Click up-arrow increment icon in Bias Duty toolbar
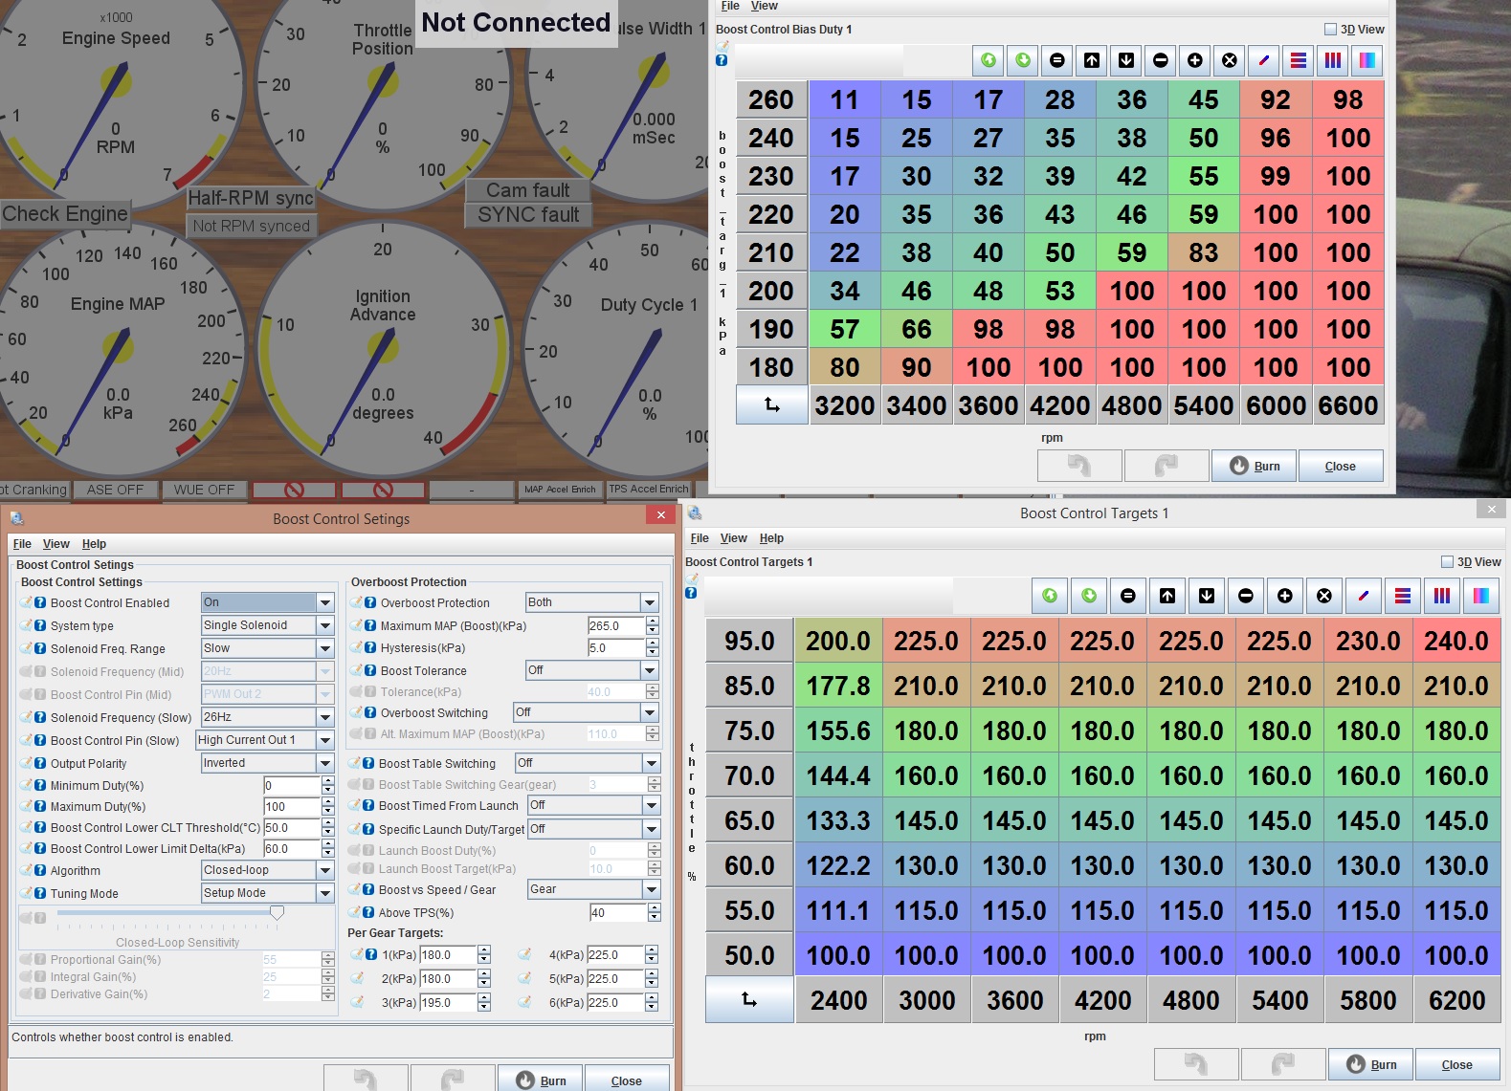This screenshot has height=1091, width=1511. coord(1092,60)
